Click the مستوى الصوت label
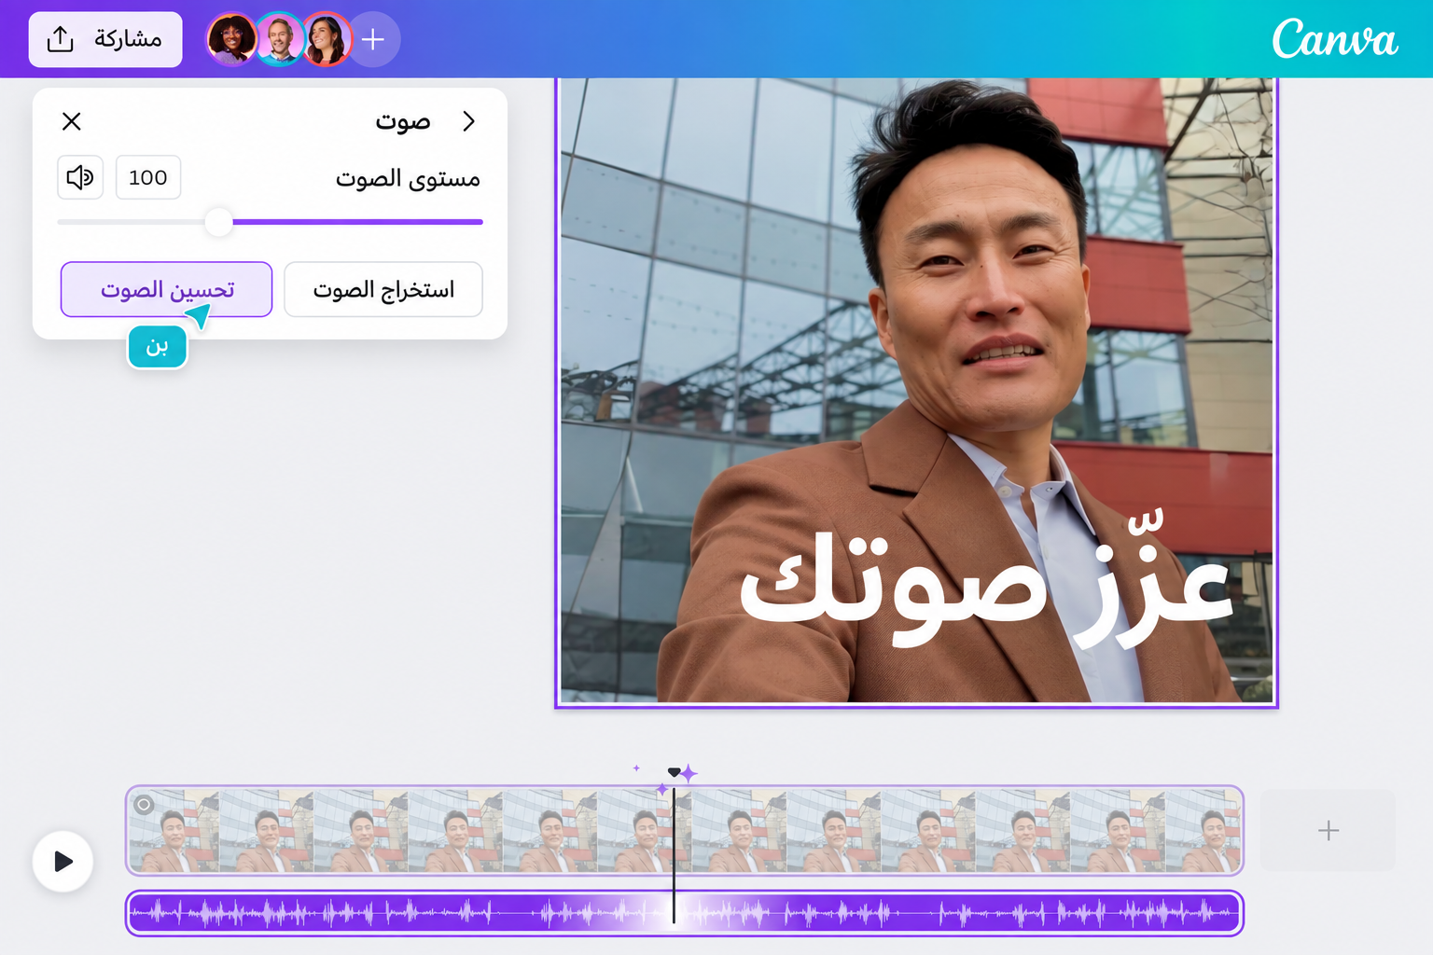 coord(408,178)
